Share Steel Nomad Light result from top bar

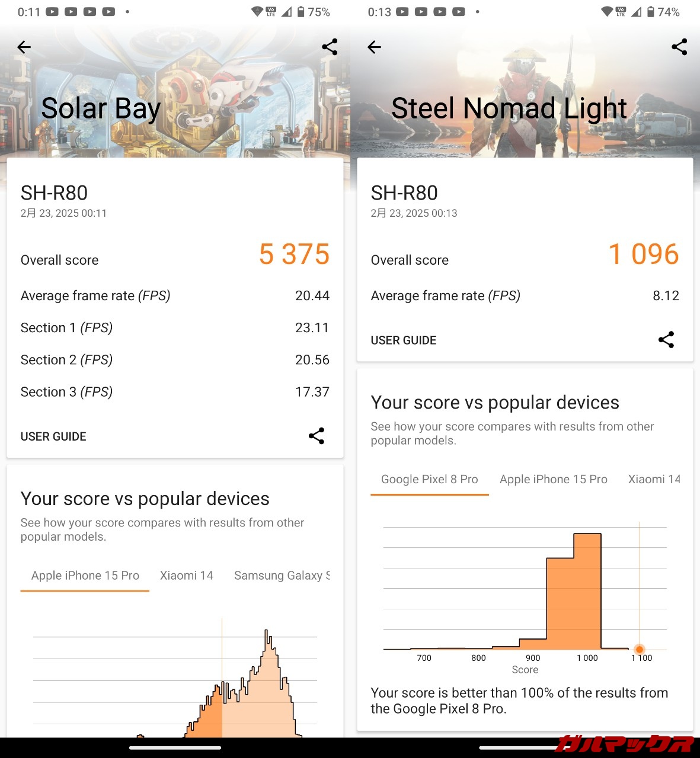[679, 47]
